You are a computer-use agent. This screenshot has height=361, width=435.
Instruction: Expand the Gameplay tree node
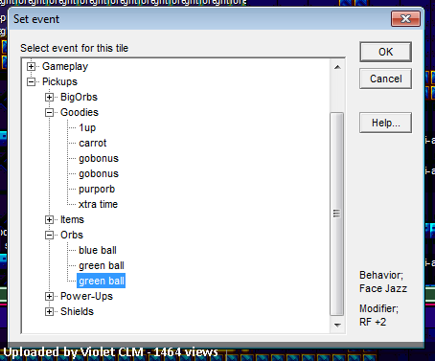tap(31, 66)
